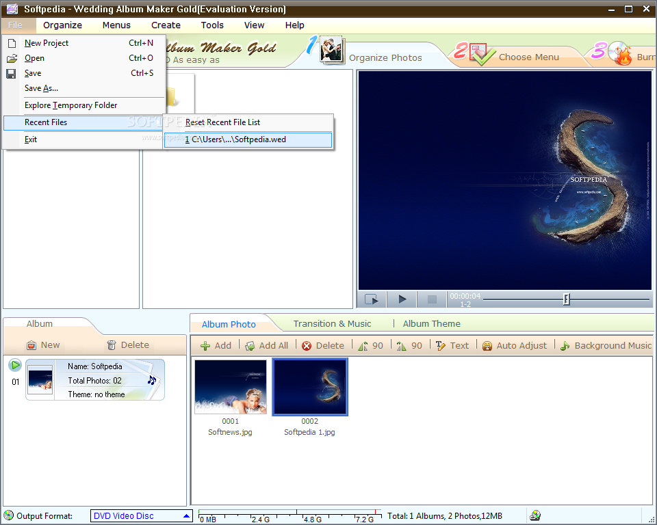This screenshot has width=657, height=525.
Task: Click 'Total: 1 Albums, 2 Photos,12MB' status text
Action: point(444,516)
